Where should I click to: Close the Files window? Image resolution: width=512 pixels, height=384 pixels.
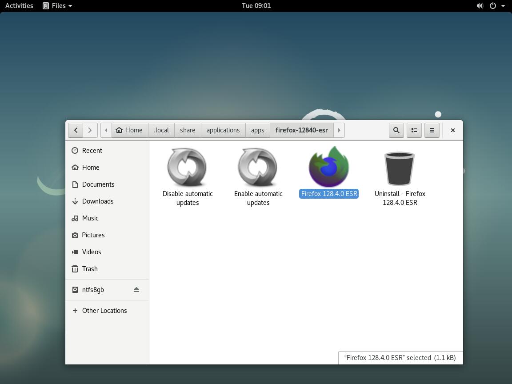click(452, 130)
